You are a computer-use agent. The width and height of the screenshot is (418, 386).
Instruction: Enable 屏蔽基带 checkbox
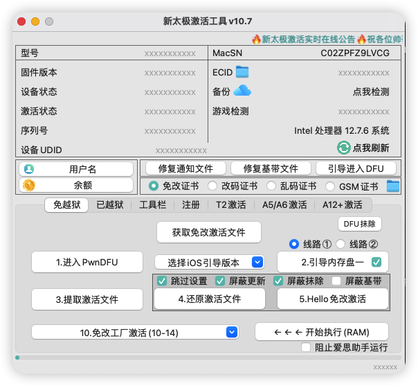(336, 281)
